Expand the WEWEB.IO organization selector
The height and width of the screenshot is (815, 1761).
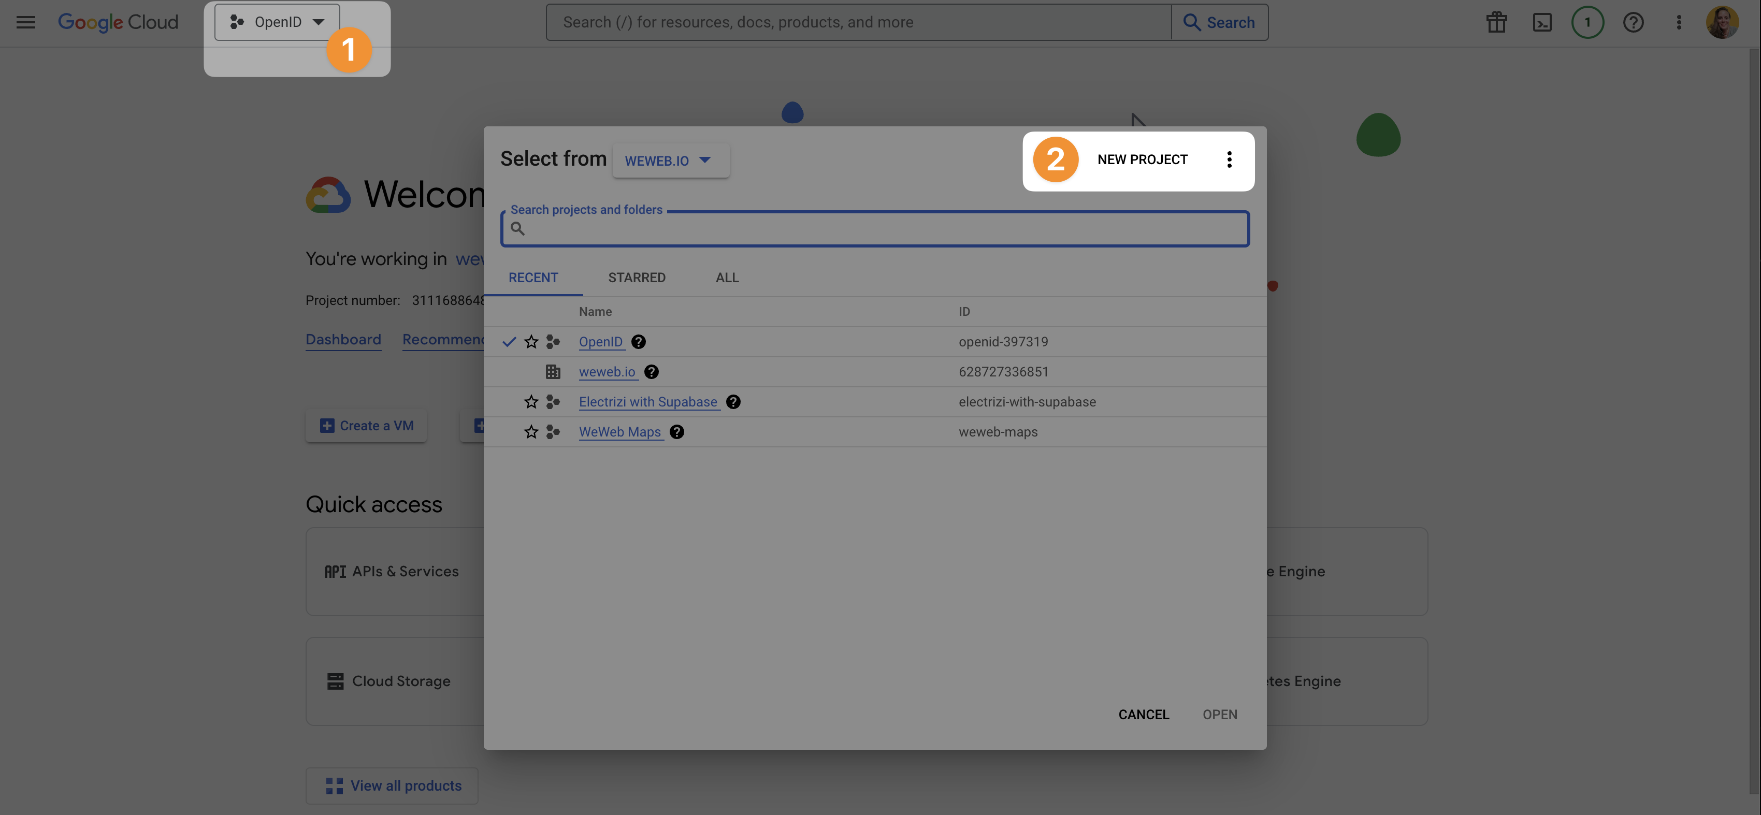pyautogui.click(x=670, y=161)
